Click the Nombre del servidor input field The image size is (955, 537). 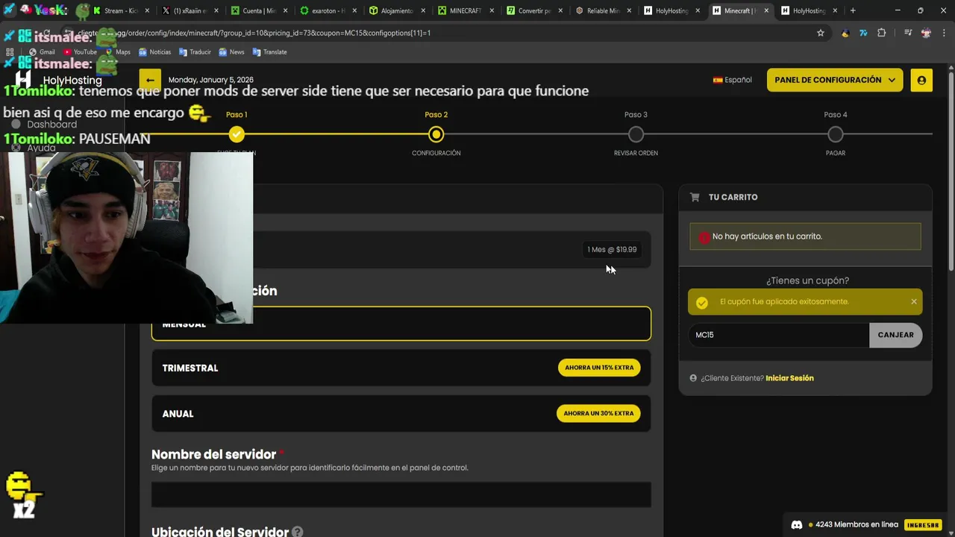coord(401,494)
